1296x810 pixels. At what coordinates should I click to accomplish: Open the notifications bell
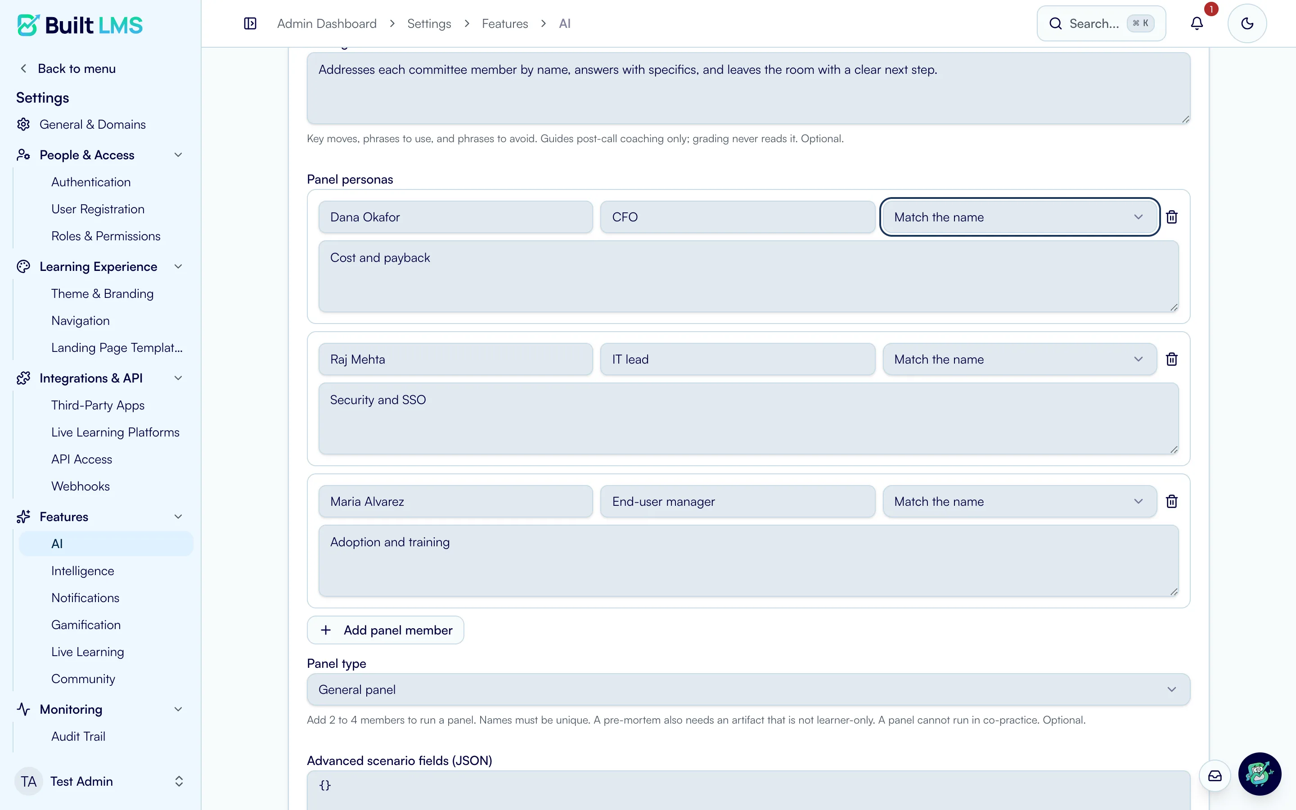tap(1197, 23)
